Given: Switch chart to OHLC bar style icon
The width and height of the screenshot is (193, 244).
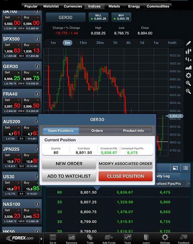Looking at the screenshot, I should [188, 59].
